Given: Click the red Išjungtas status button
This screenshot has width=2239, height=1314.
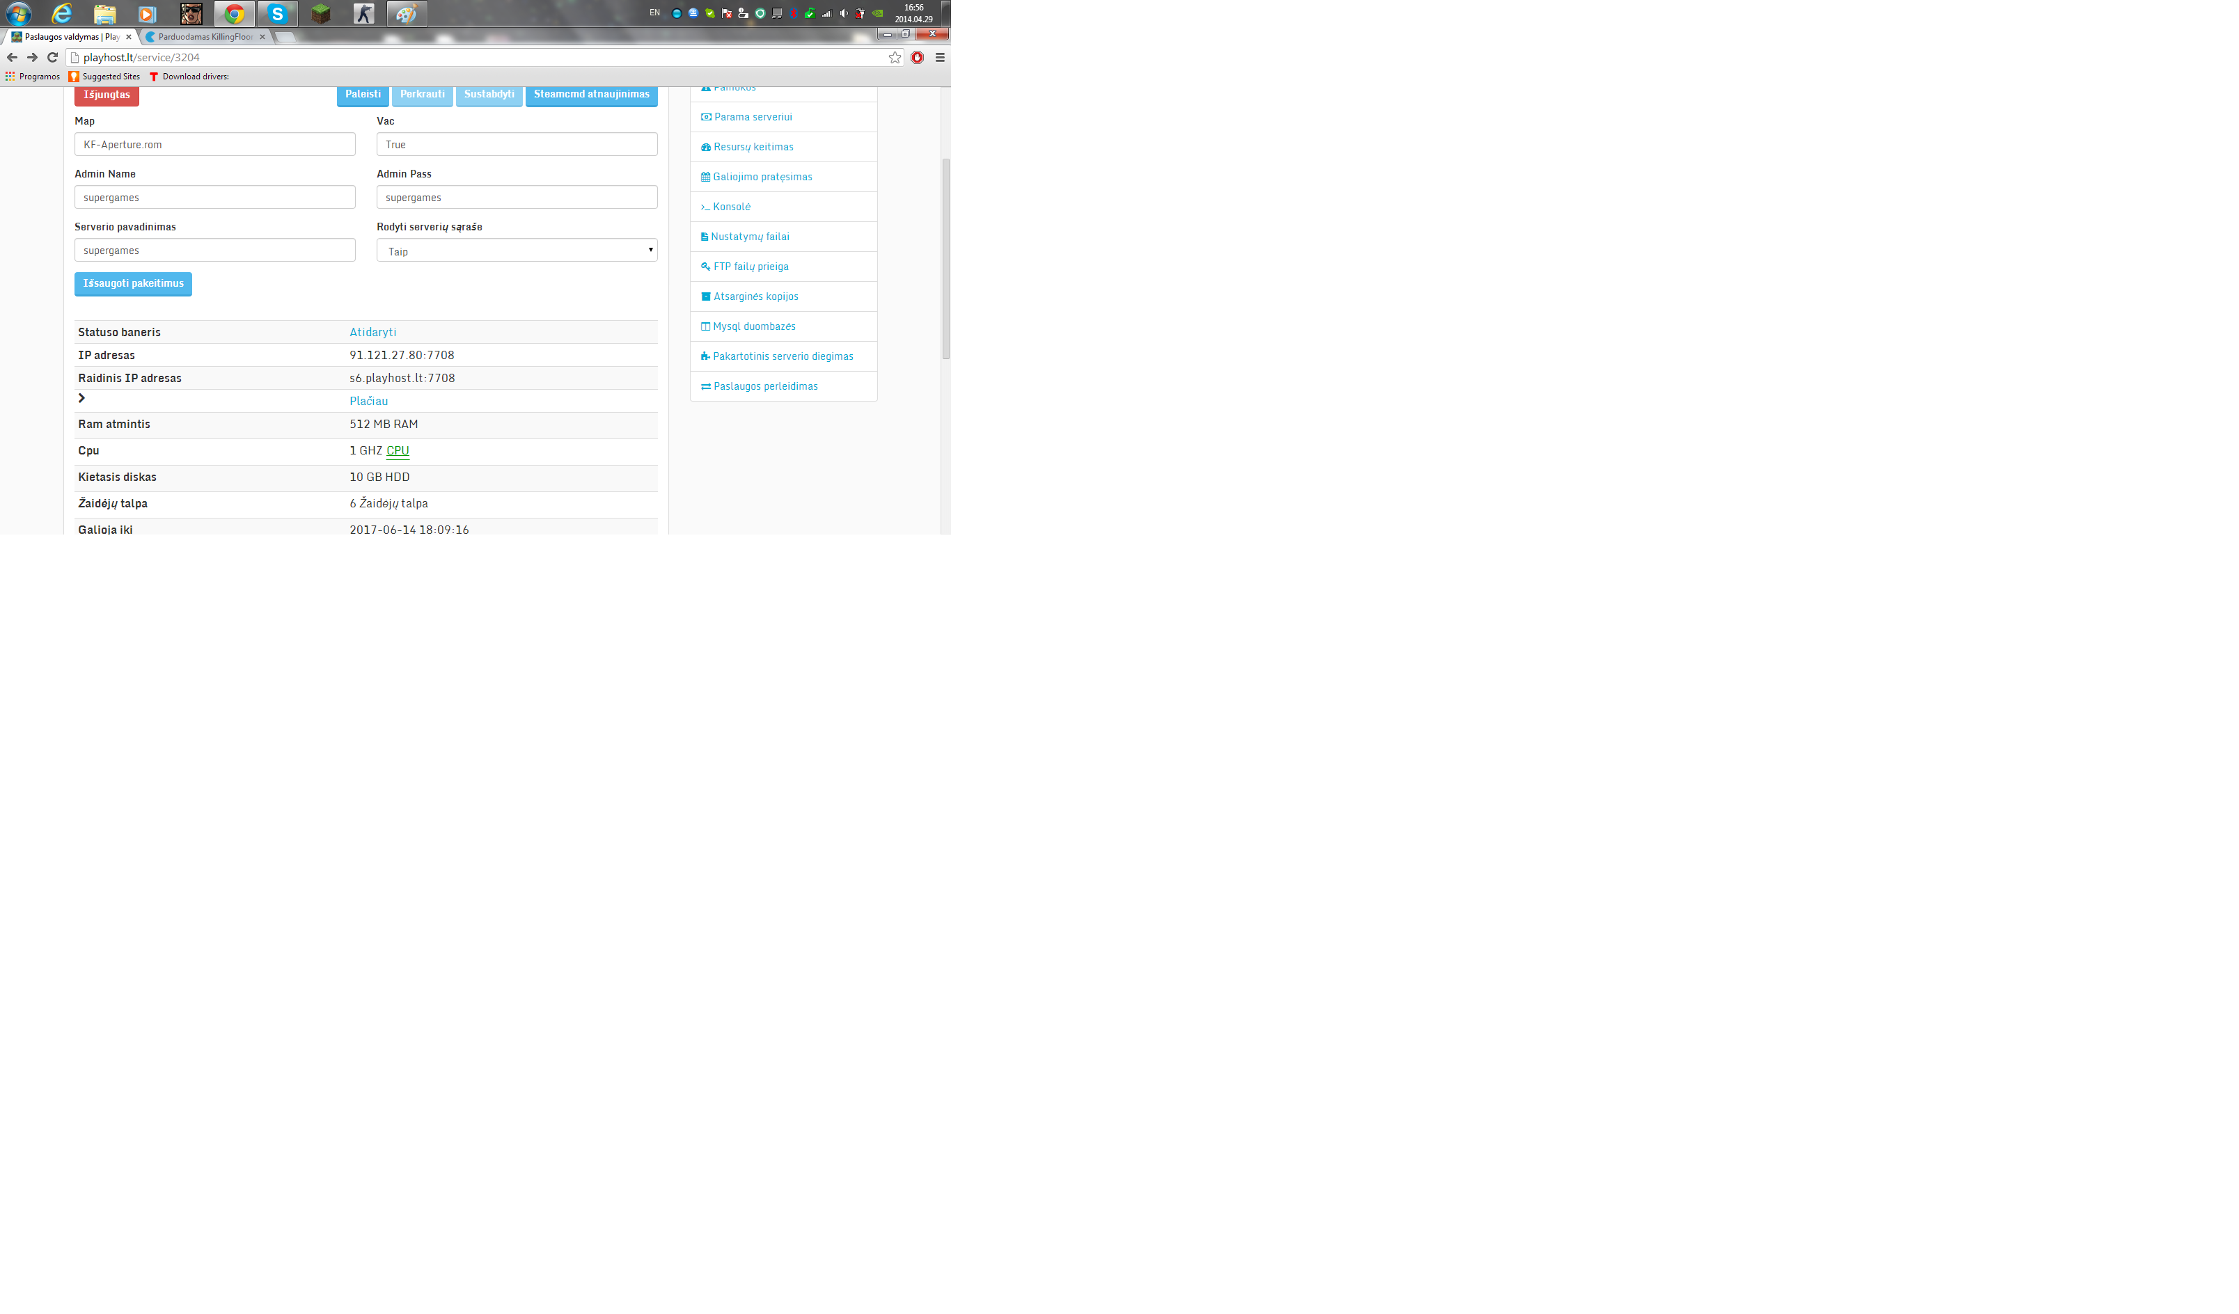Looking at the screenshot, I should (107, 95).
